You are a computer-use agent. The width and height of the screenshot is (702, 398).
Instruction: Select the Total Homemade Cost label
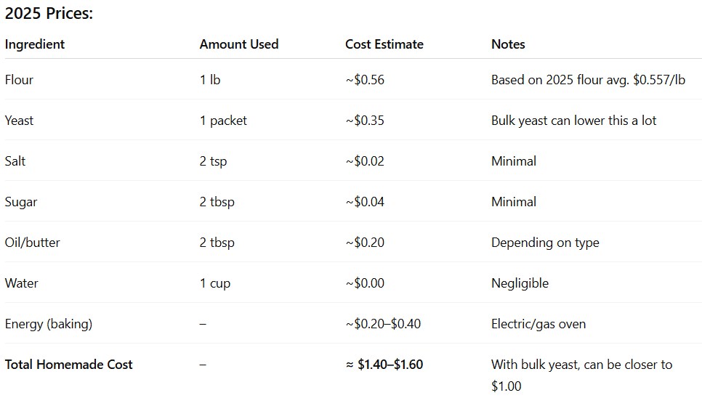pos(69,365)
